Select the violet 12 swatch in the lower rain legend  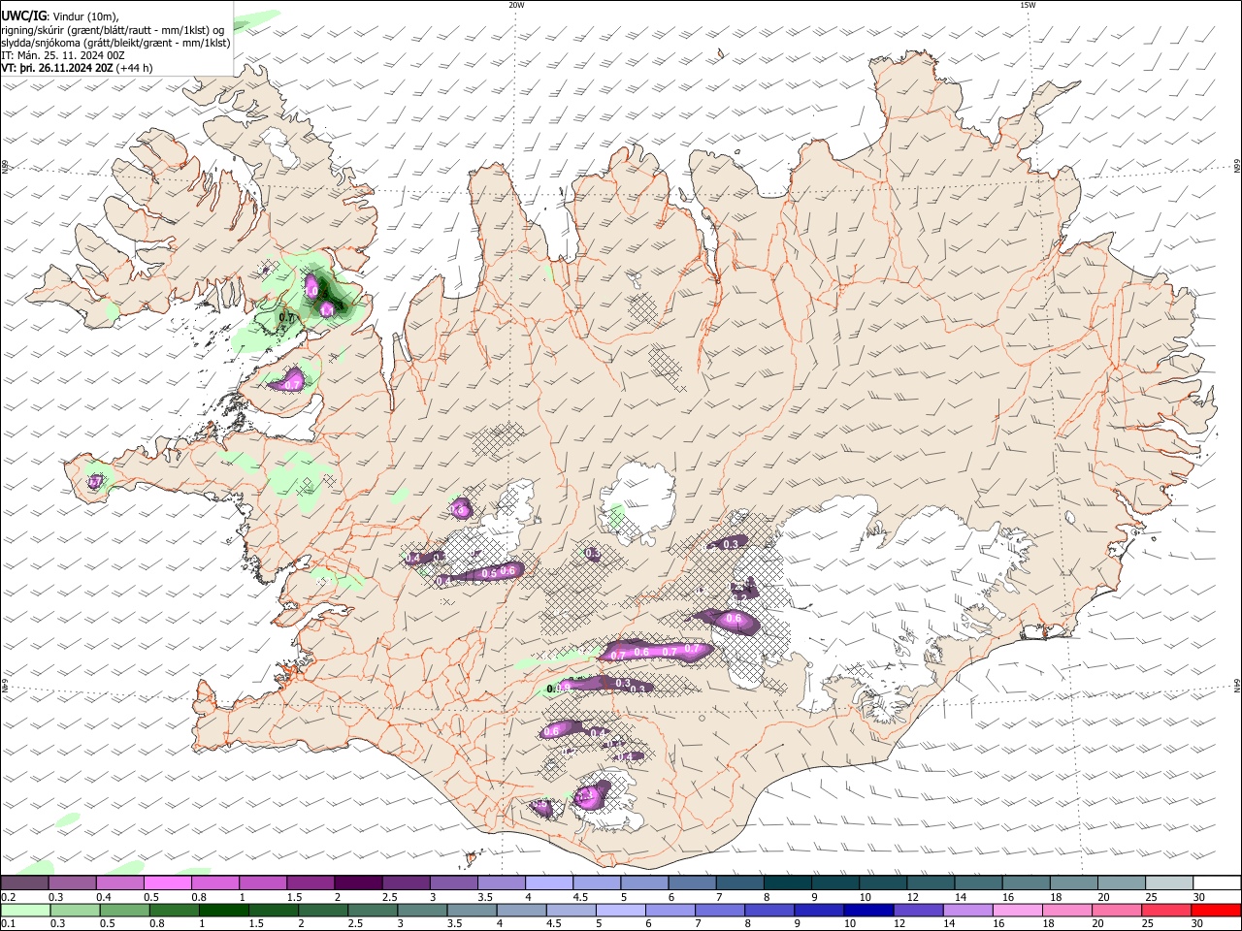tap(917, 911)
